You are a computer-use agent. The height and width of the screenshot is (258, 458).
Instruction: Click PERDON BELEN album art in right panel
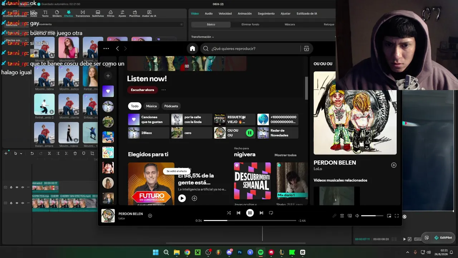(x=355, y=113)
